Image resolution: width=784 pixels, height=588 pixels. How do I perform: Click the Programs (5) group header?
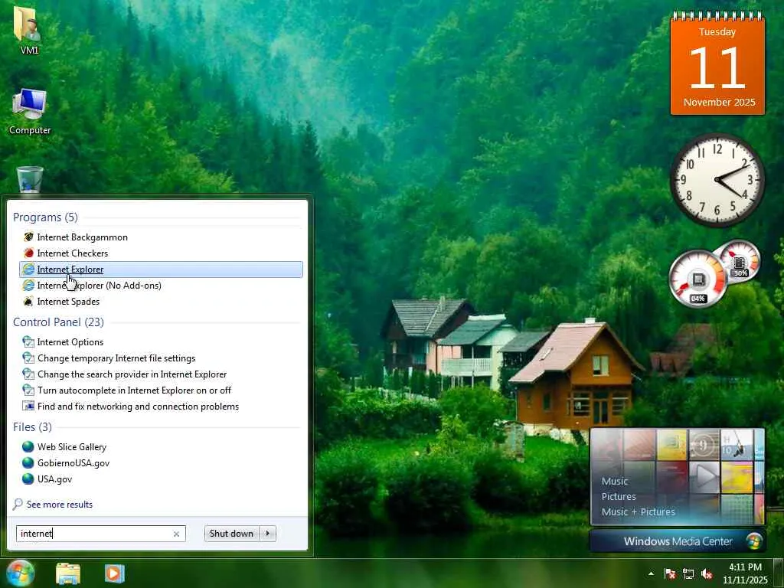click(45, 217)
